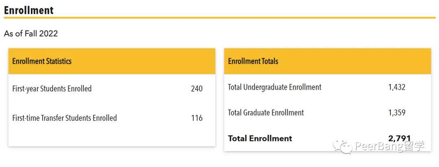The height and width of the screenshot is (167, 439).
Task: Click the First-year Students Enrolled label
Action: point(52,89)
